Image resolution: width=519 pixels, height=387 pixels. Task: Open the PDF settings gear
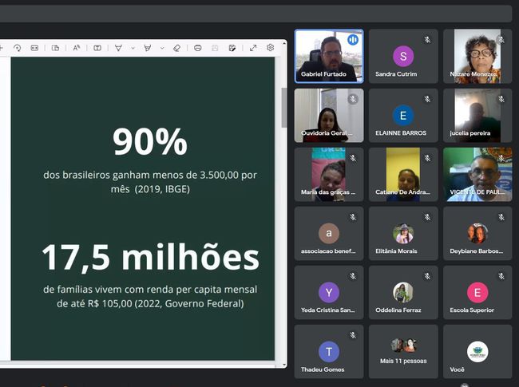[271, 48]
